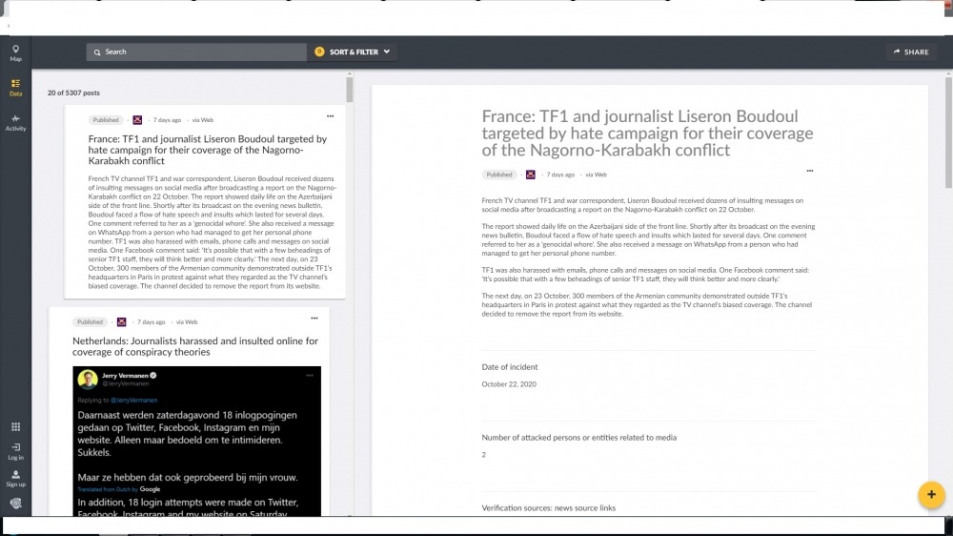Click into the Search field
The height and width of the screenshot is (536, 953).
196,52
